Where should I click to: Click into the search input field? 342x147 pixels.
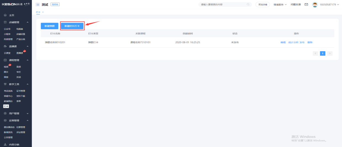pos(222,5)
